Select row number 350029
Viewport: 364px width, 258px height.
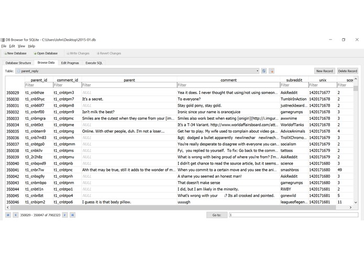(x=13, y=92)
